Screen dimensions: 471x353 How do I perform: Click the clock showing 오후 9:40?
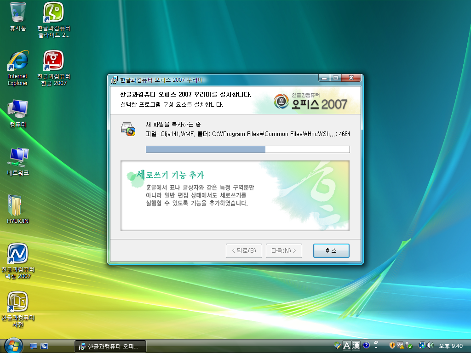(x=451, y=346)
